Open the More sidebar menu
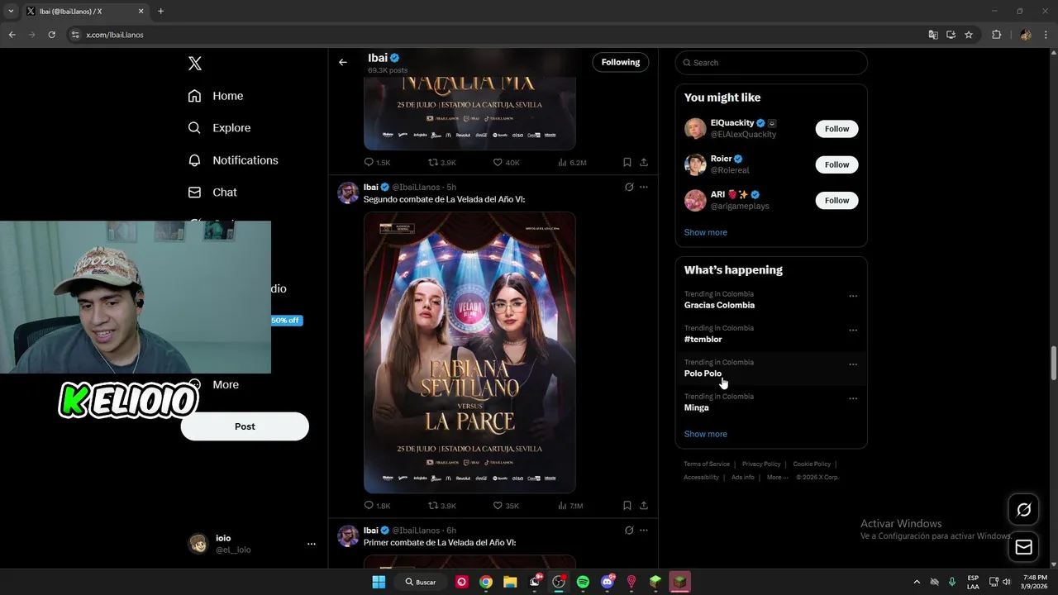The width and height of the screenshot is (1058, 595). pyautogui.click(x=214, y=384)
